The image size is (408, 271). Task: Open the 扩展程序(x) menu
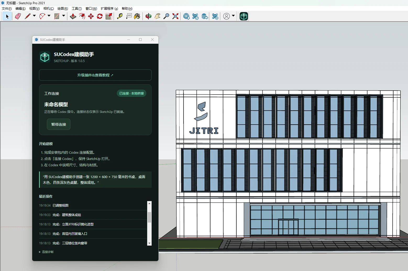[x=109, y=9]
